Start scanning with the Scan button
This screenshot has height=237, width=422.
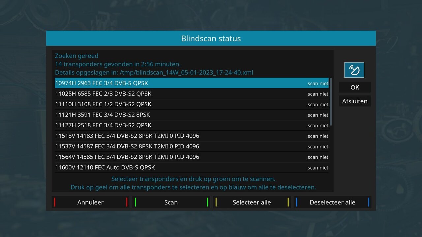point(171,202)
